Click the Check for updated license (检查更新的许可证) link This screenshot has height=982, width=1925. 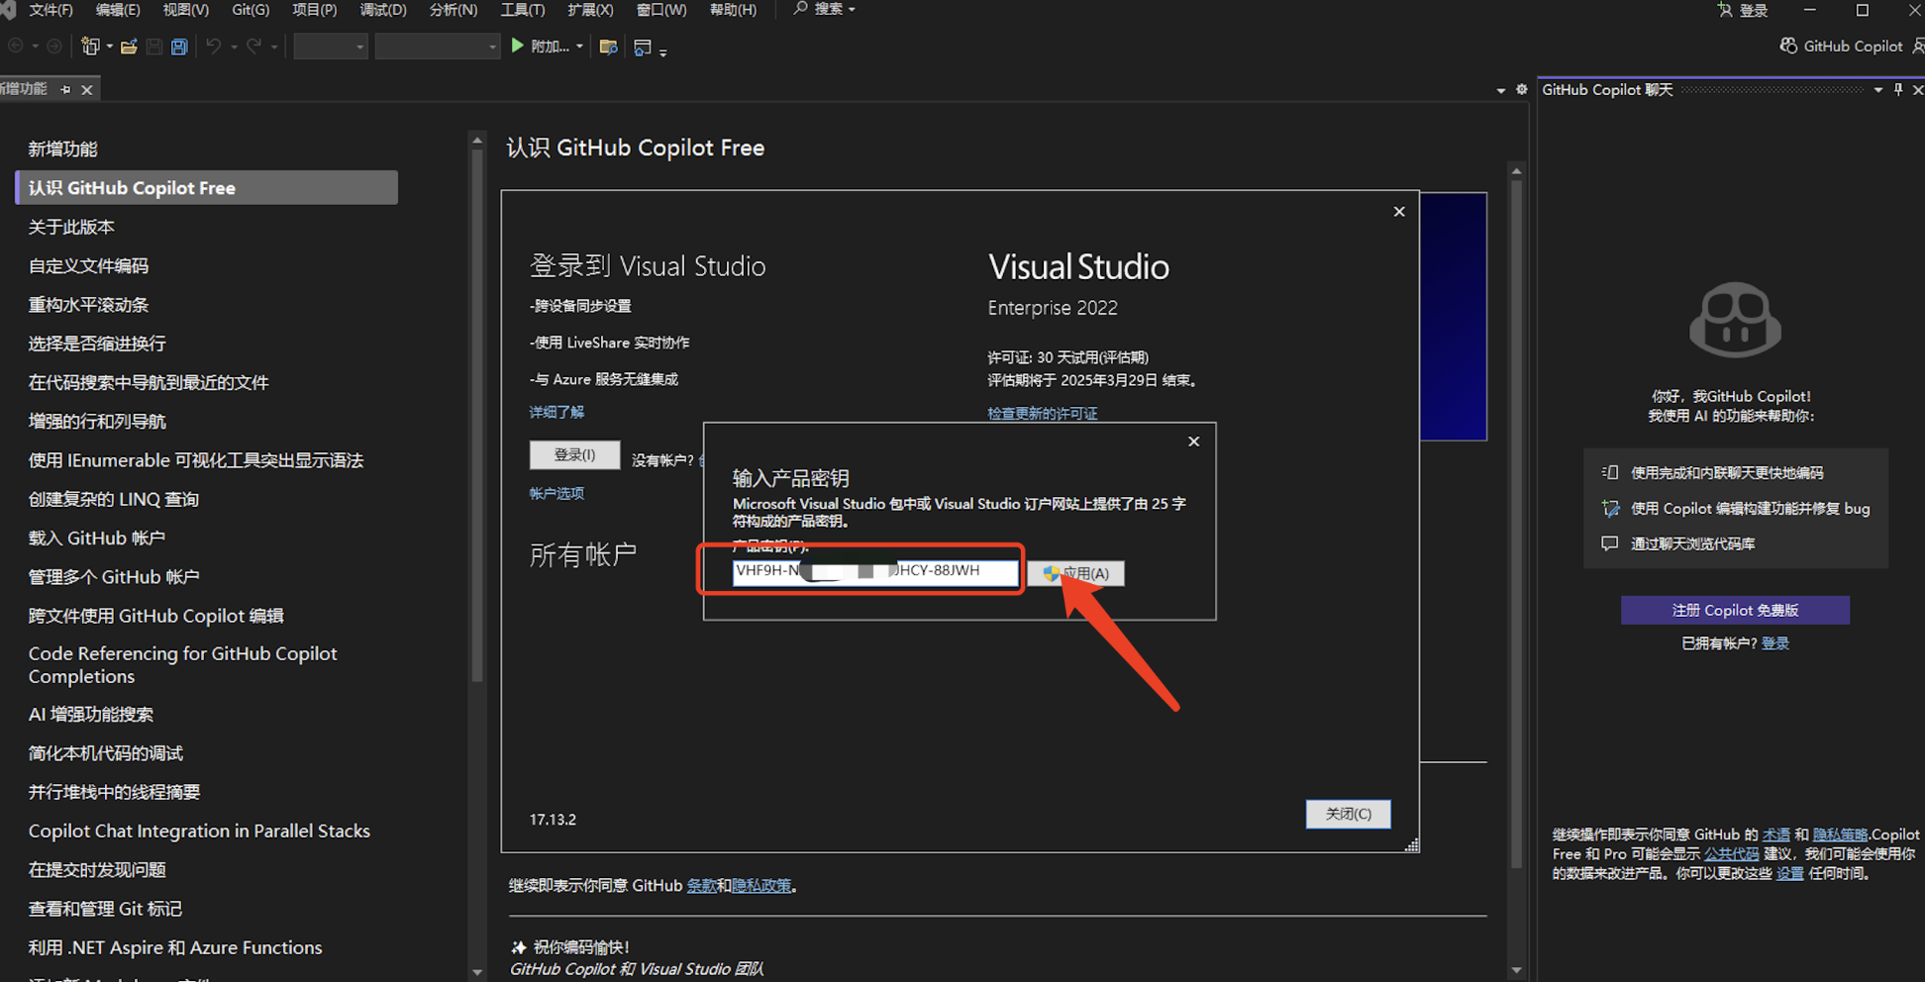(1042, 414)
